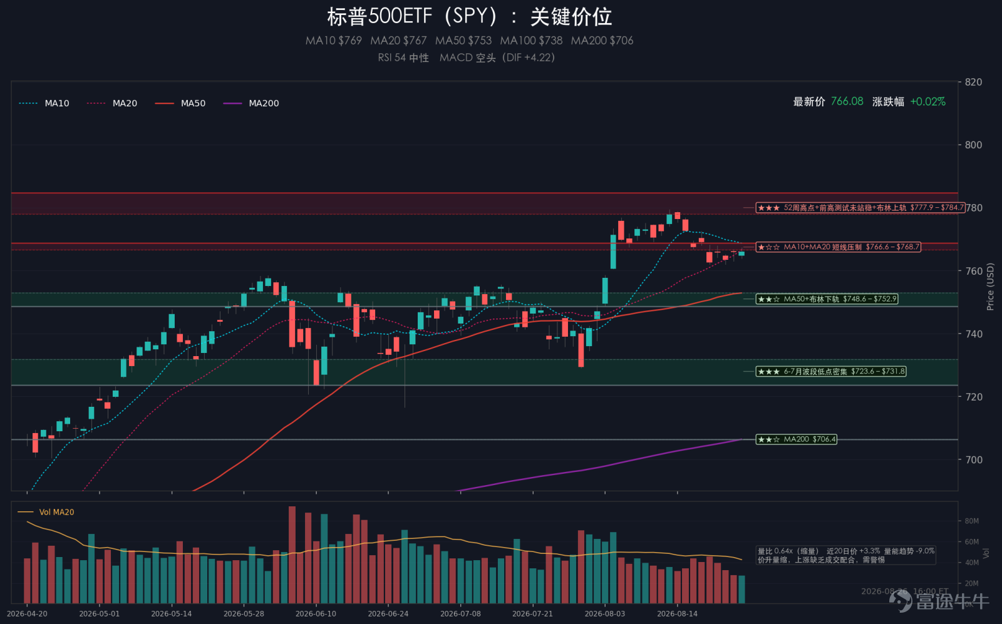Click the RSI 54 中性 indicator text
Image resolution: width=1002 pixels, height=624 pixels.
[403, 58]
